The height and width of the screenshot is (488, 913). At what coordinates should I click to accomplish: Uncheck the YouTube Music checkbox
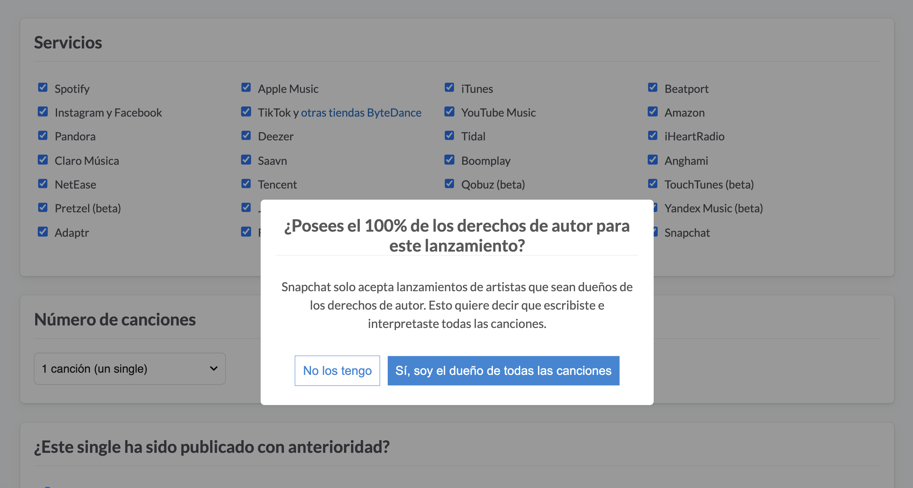click(450, 111)
